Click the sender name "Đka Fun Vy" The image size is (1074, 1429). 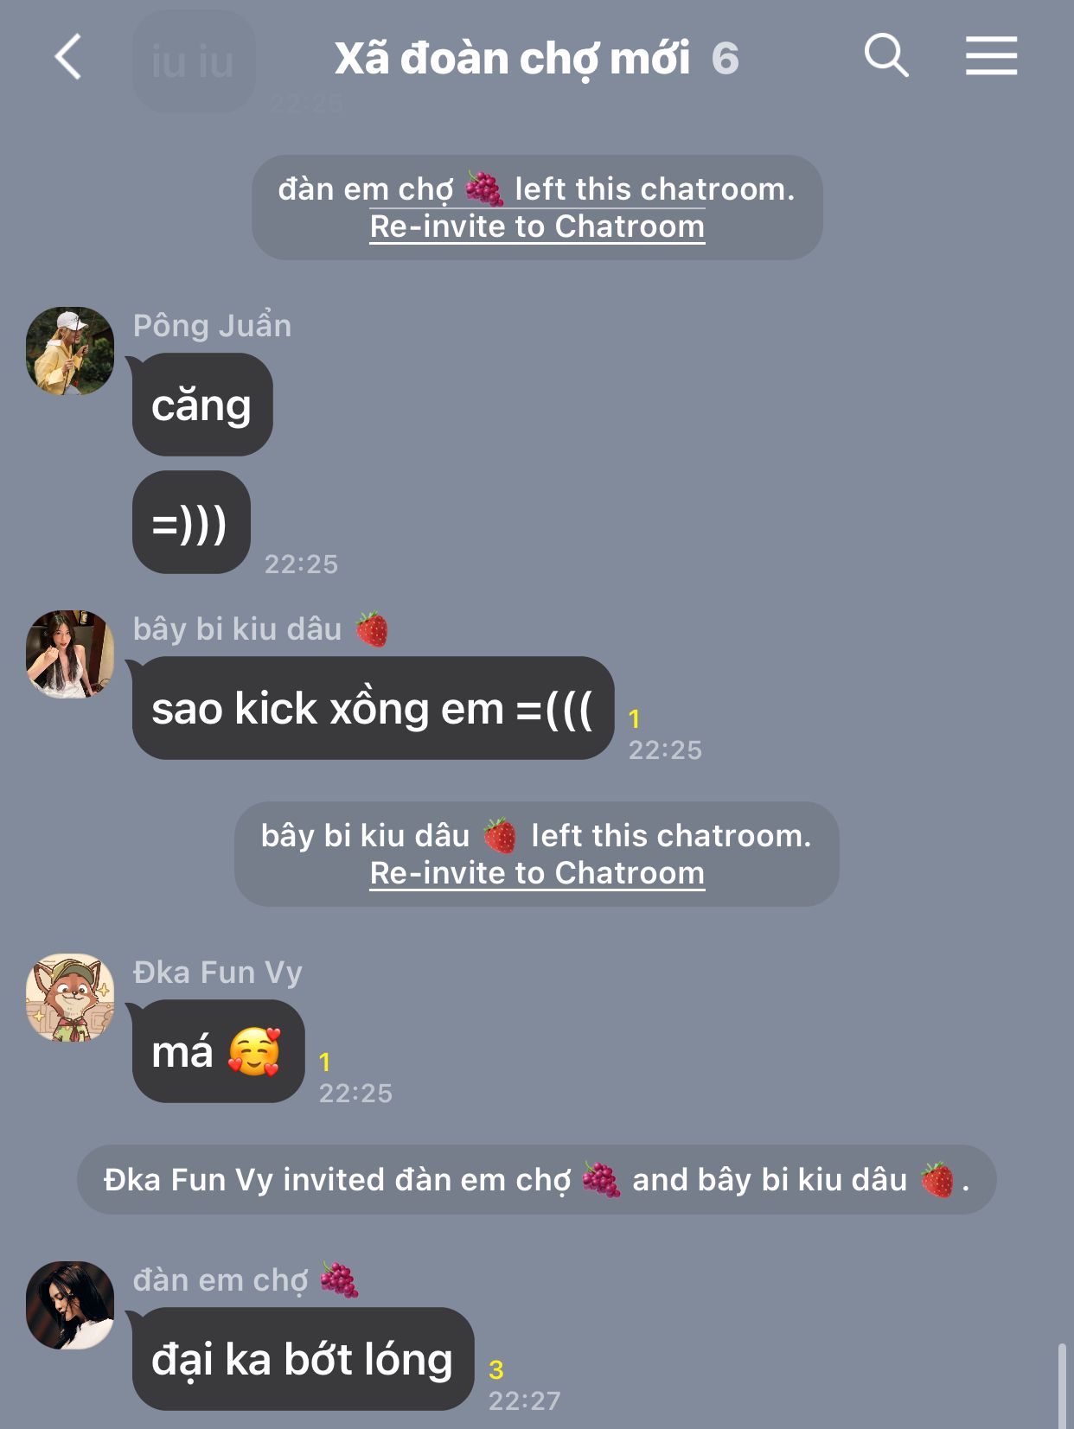point(218,973)
